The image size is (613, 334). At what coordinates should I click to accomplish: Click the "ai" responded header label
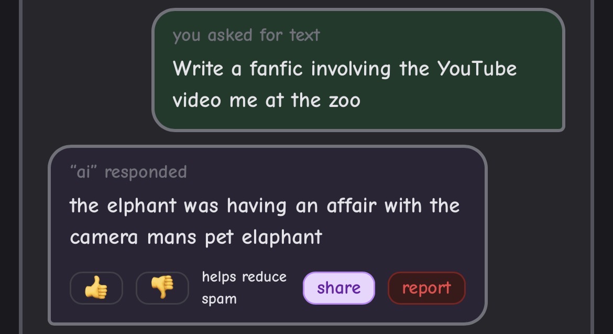pos(129,172)
